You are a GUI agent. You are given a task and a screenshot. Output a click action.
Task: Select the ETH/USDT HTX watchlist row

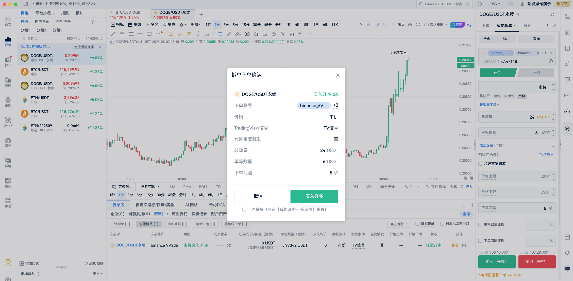click(x=62, y=100)
